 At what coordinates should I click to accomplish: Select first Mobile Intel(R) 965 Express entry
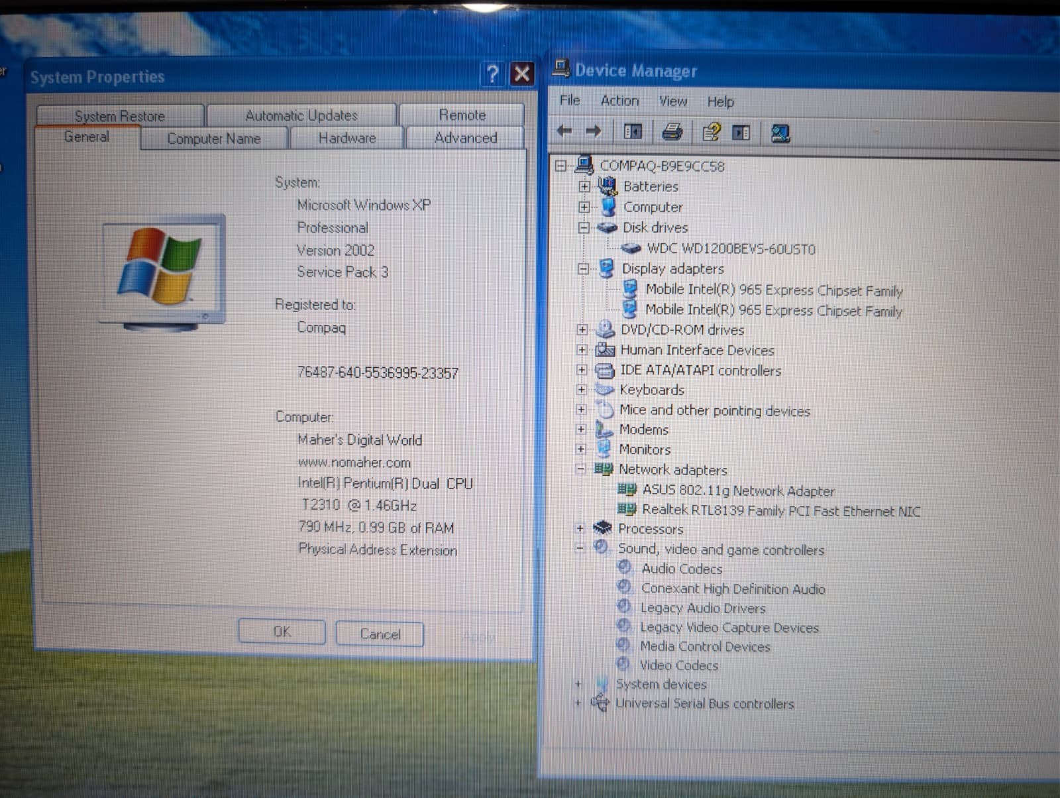pos(774,290)
